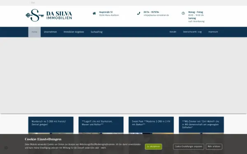Click the clock opening hours icon
The height and width of the screenshot is (154, 247).
183,14
